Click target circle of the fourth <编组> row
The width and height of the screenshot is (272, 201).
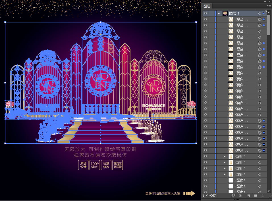point(259,174)
